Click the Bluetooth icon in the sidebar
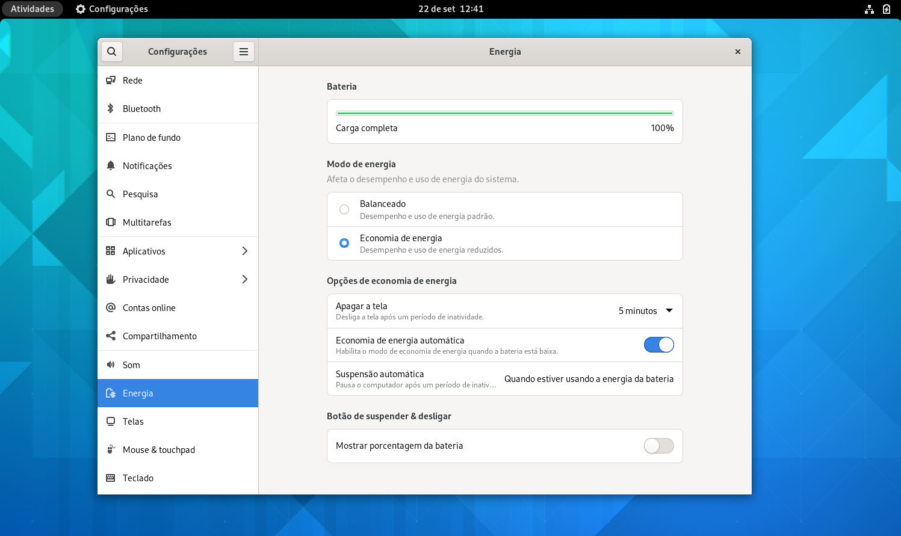Viewport: 901px width, 536px height. [x=111, y=108]
